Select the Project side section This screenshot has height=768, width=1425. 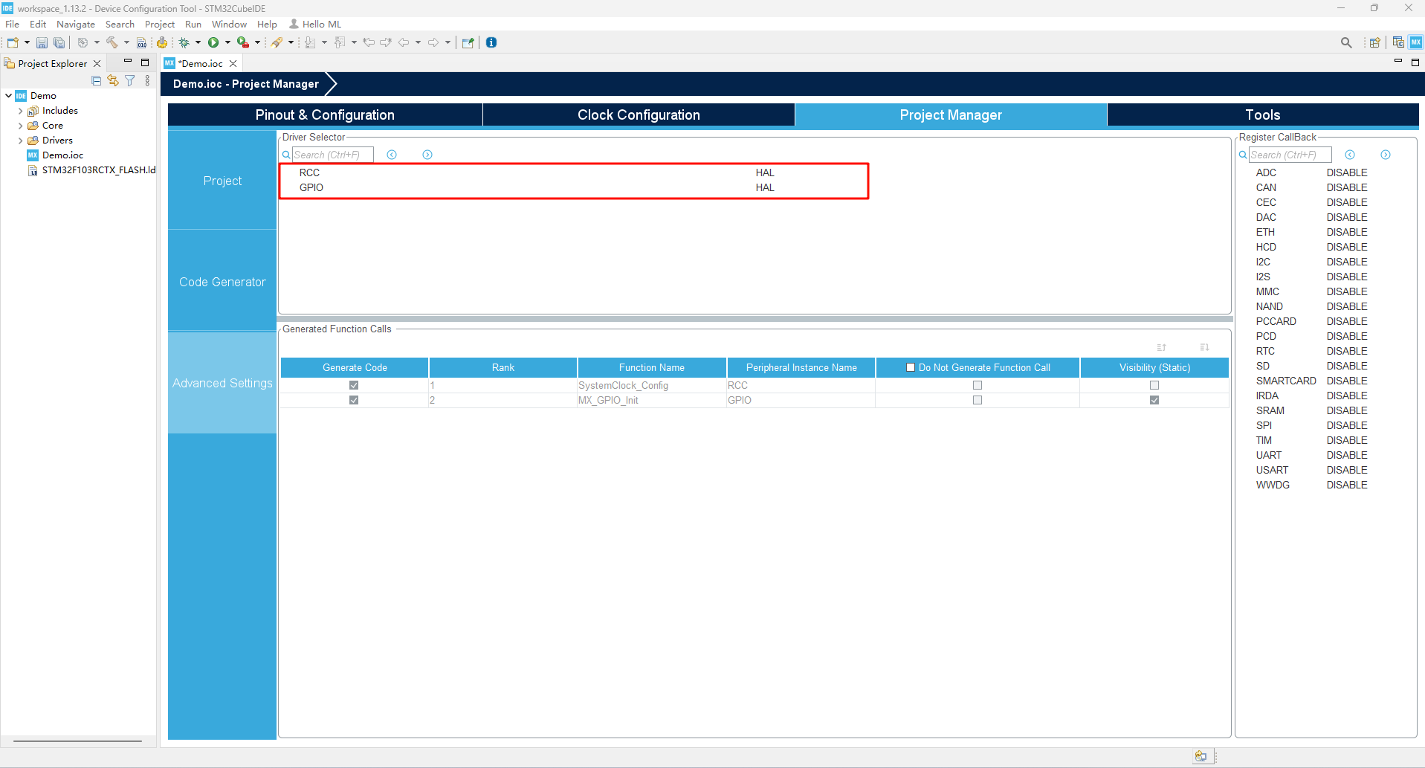[x=222, y=181]
